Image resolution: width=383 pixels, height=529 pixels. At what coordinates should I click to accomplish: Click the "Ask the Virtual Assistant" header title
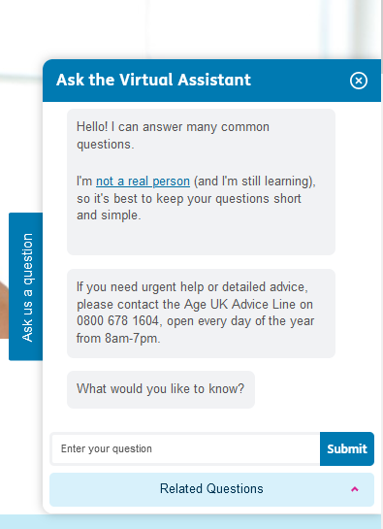(153, 80)
